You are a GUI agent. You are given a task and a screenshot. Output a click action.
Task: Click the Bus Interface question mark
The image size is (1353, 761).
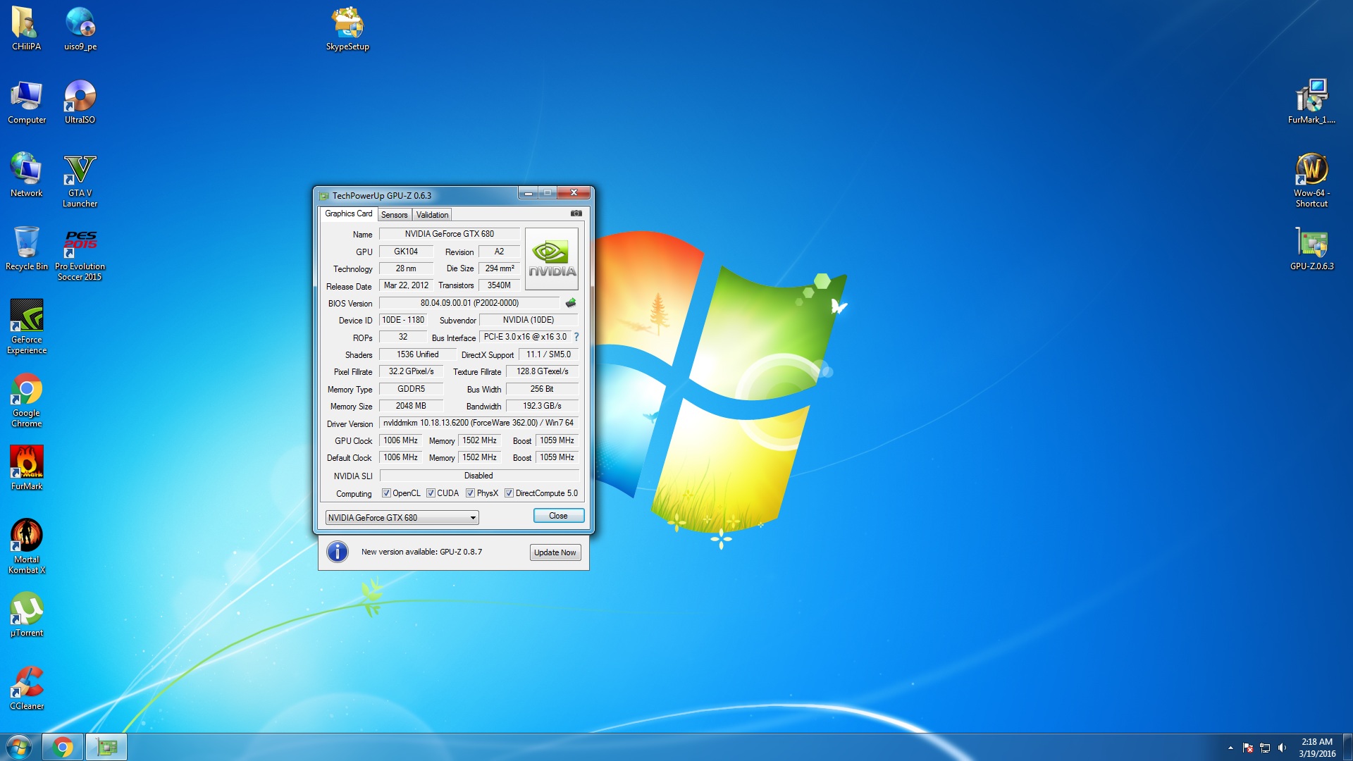coord(576,337)
